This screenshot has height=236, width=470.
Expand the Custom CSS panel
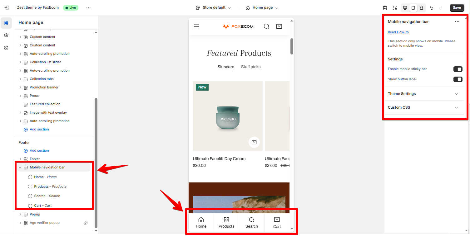pos(423,107)
